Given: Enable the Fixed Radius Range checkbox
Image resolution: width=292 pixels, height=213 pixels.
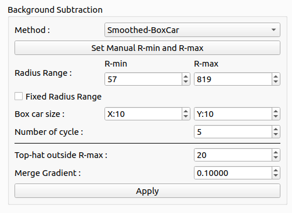Looking at the screenshot, I should pos(19,96).
